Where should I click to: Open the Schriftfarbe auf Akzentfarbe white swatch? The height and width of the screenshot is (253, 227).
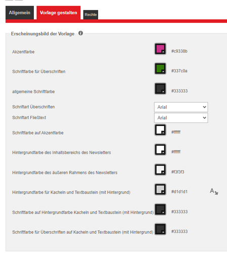[x=160, y=130]
